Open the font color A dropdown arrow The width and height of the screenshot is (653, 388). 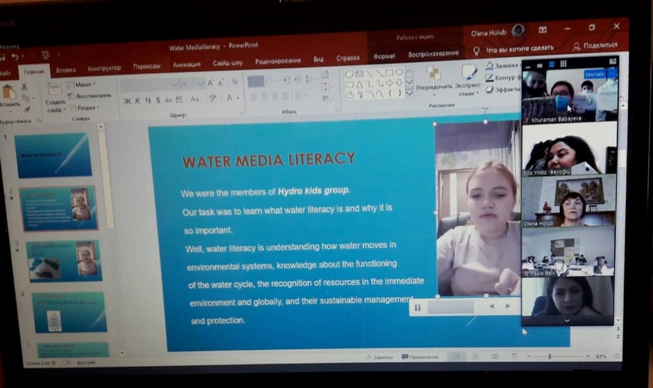click(x=238, y=98)
